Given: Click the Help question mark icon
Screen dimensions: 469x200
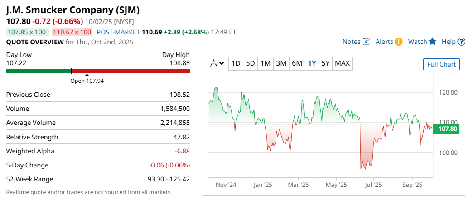Looking at the screenshot, I should coord(462,42).
